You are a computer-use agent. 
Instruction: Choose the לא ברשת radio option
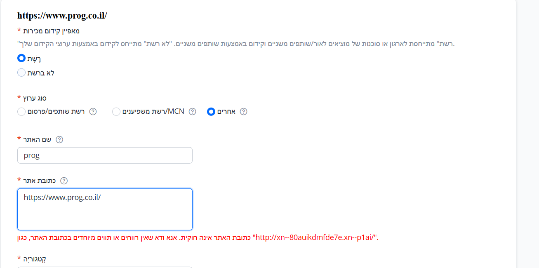[21, 73]
